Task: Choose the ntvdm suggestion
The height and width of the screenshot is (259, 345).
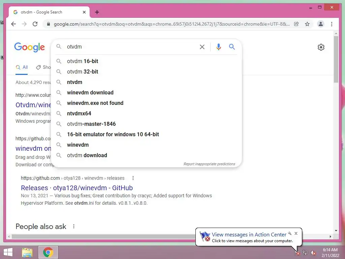Action: click(x=147, y=82)
